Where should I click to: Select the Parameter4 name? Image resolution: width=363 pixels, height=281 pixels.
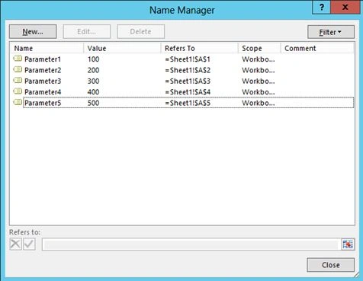pos(43,92)
